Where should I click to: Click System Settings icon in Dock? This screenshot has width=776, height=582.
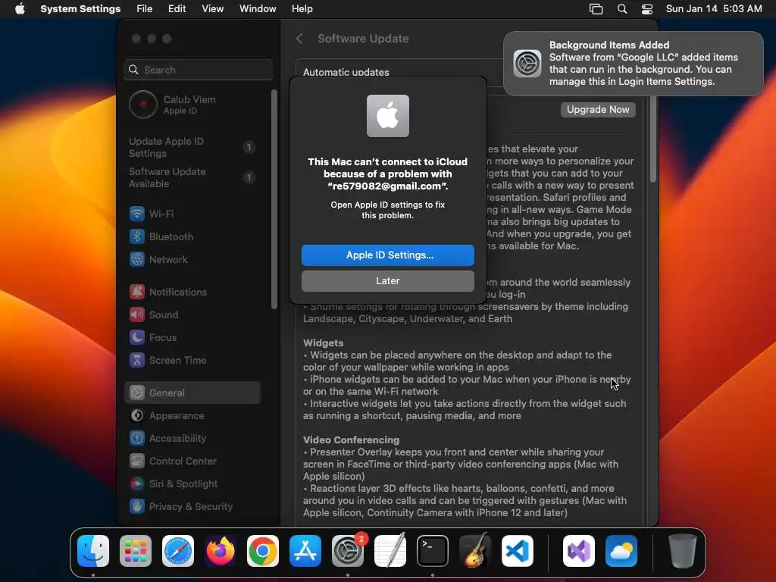pyautogui.click(x=348, y=551)
